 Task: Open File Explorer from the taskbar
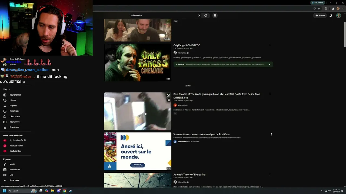[52, 191]
